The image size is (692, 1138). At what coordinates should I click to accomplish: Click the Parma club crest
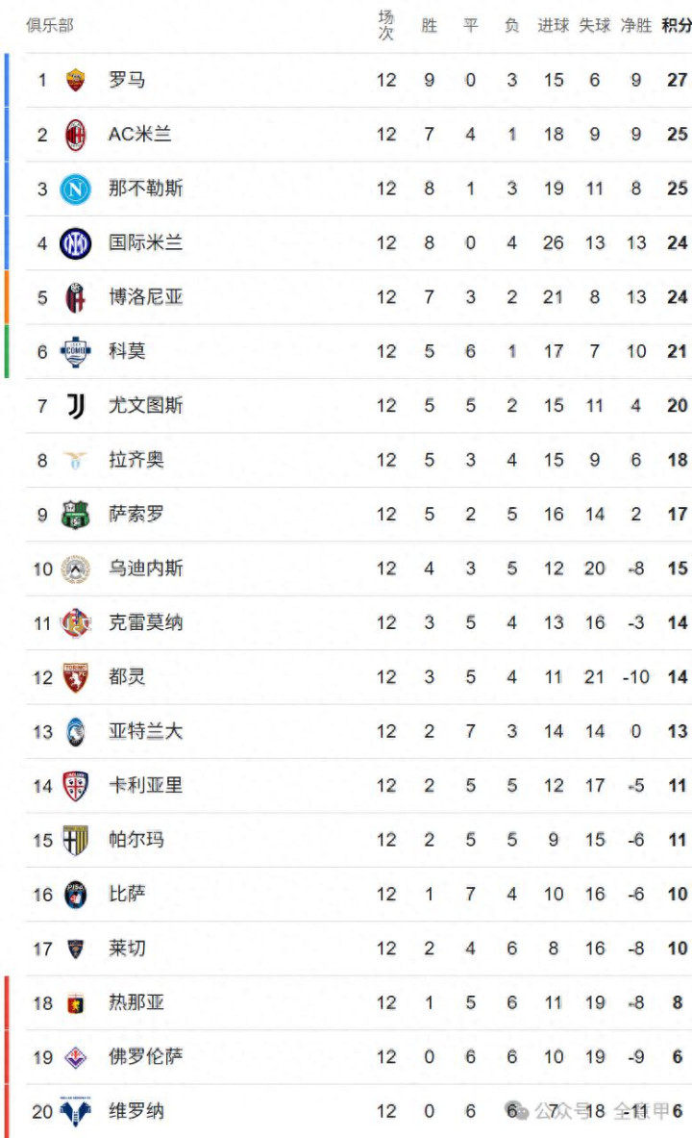point(75,840)
